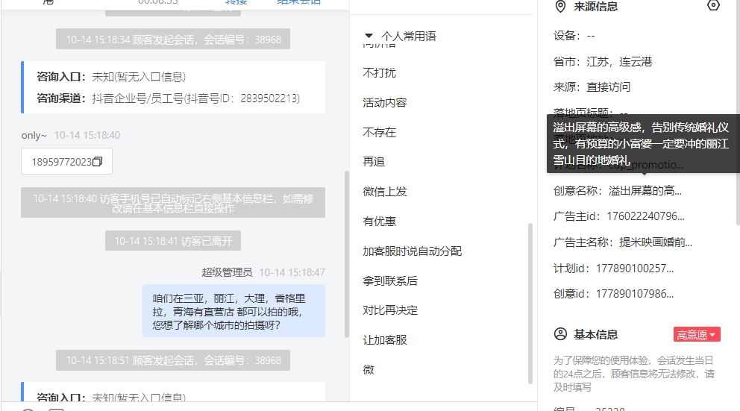
Task: Click the 18959772023 phone number bubble
Action: pos(66,161)
